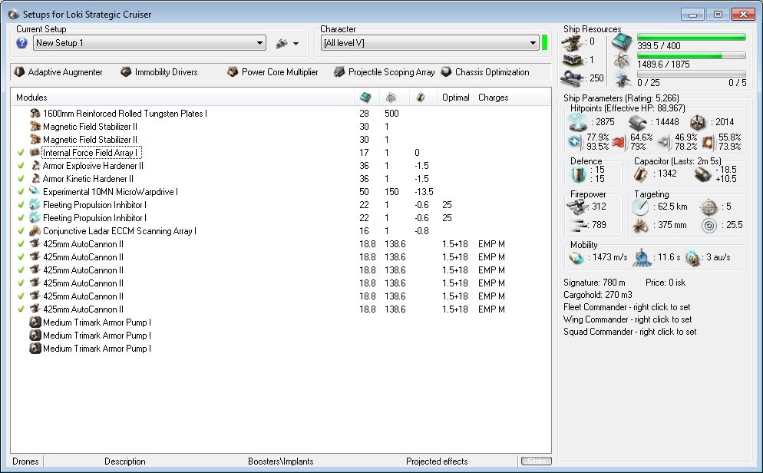Click the blue help icon beside Current Setup
Screen dimensions: 763x473
(x=22, y=43)
